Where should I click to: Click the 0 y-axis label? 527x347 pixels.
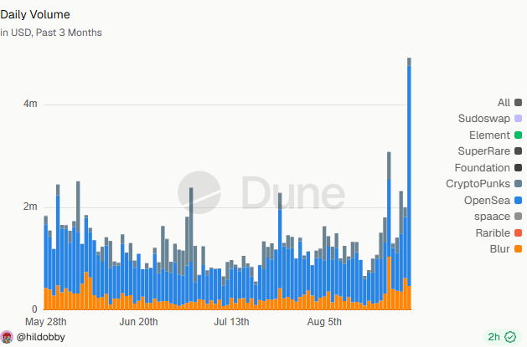click(x=34, y=309)
